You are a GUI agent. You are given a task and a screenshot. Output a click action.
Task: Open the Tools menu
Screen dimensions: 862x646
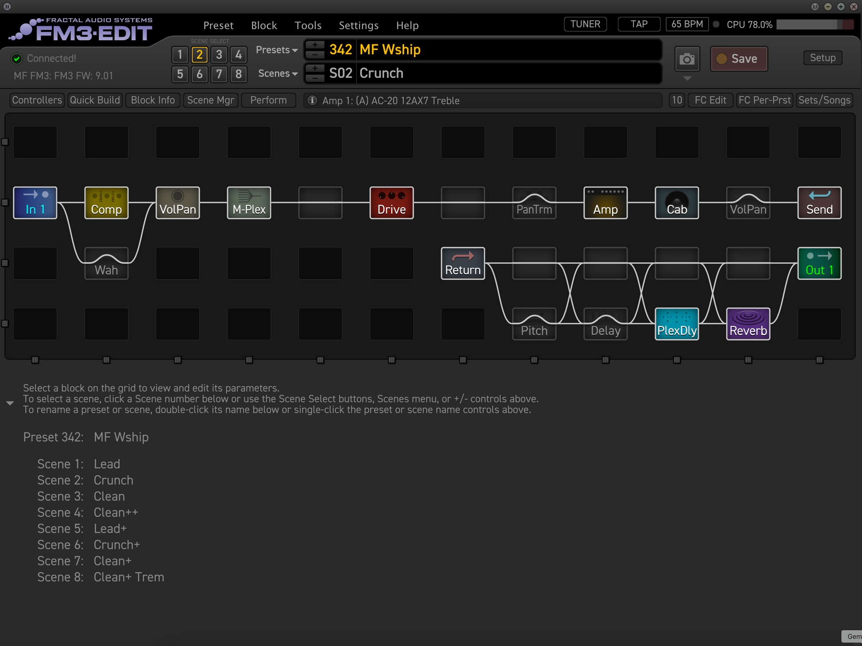(x=308, y=26)
